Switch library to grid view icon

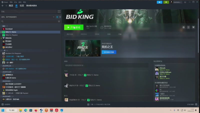tap(59, 12)
